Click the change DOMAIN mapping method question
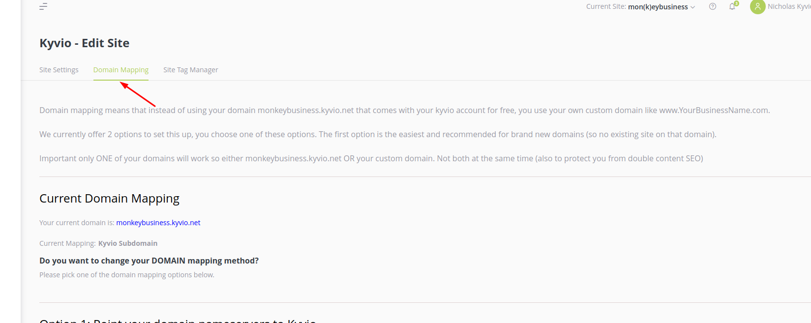This screenshot has width=811, height=323. 149,261
